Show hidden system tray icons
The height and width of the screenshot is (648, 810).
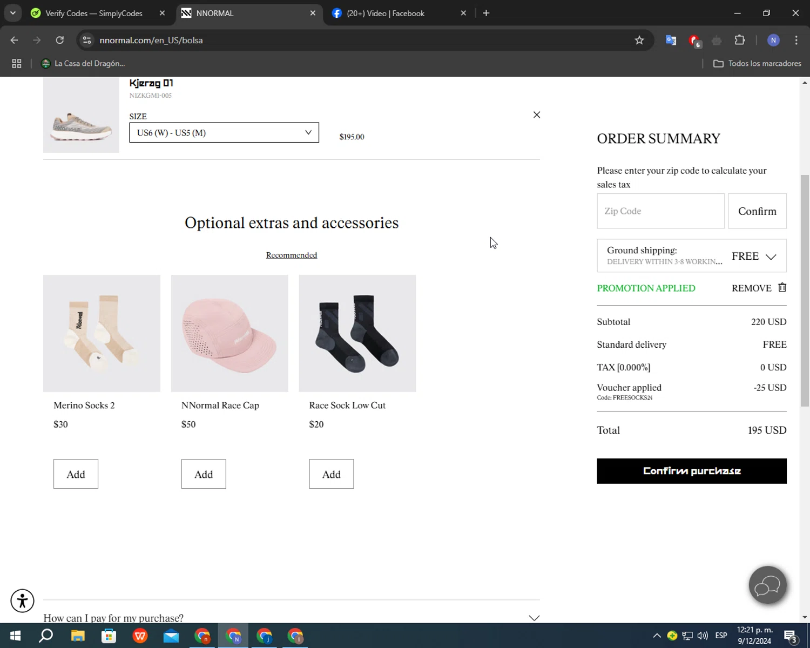(x=657, y=636)
